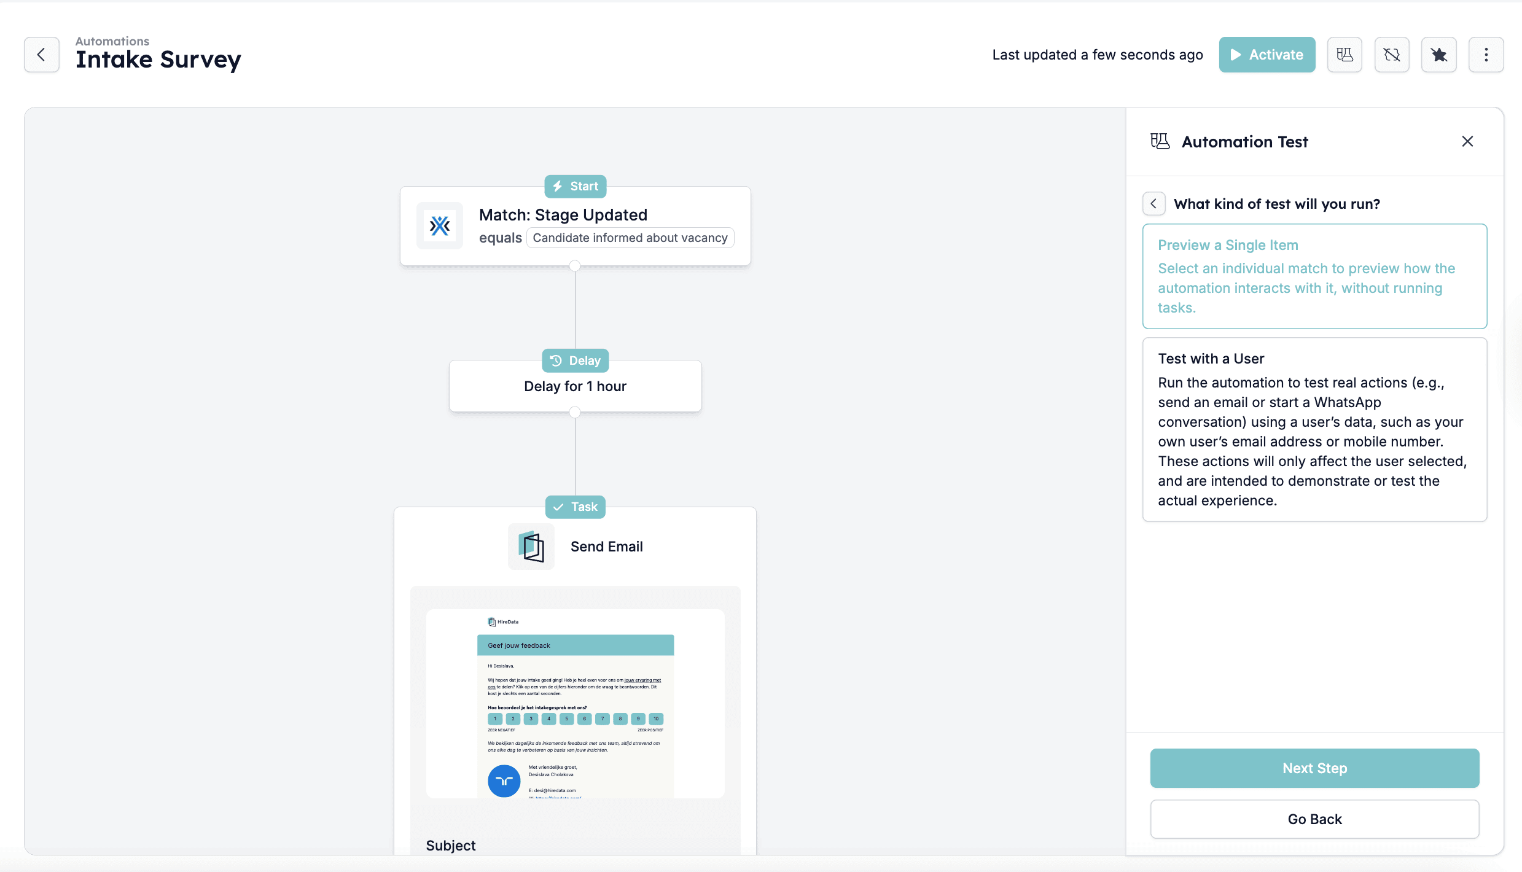Select Test with a User option
The image size is (1522, 872).
(x=1314, y=429)
